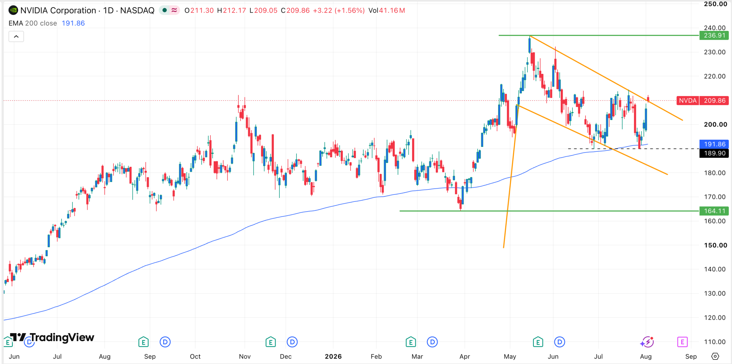Click the change value +3.22 (+1.56%)
This screenshot has height=364, width=732.
(339, 11)
